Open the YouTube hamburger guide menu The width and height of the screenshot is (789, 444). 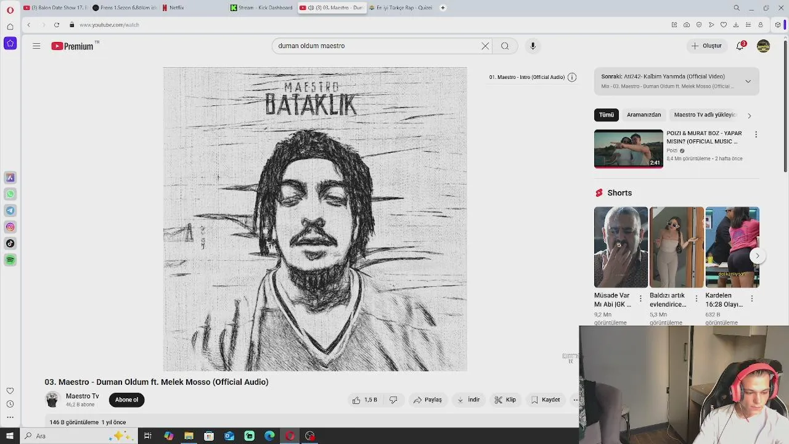pyautogui.click(x=36, y=46)
